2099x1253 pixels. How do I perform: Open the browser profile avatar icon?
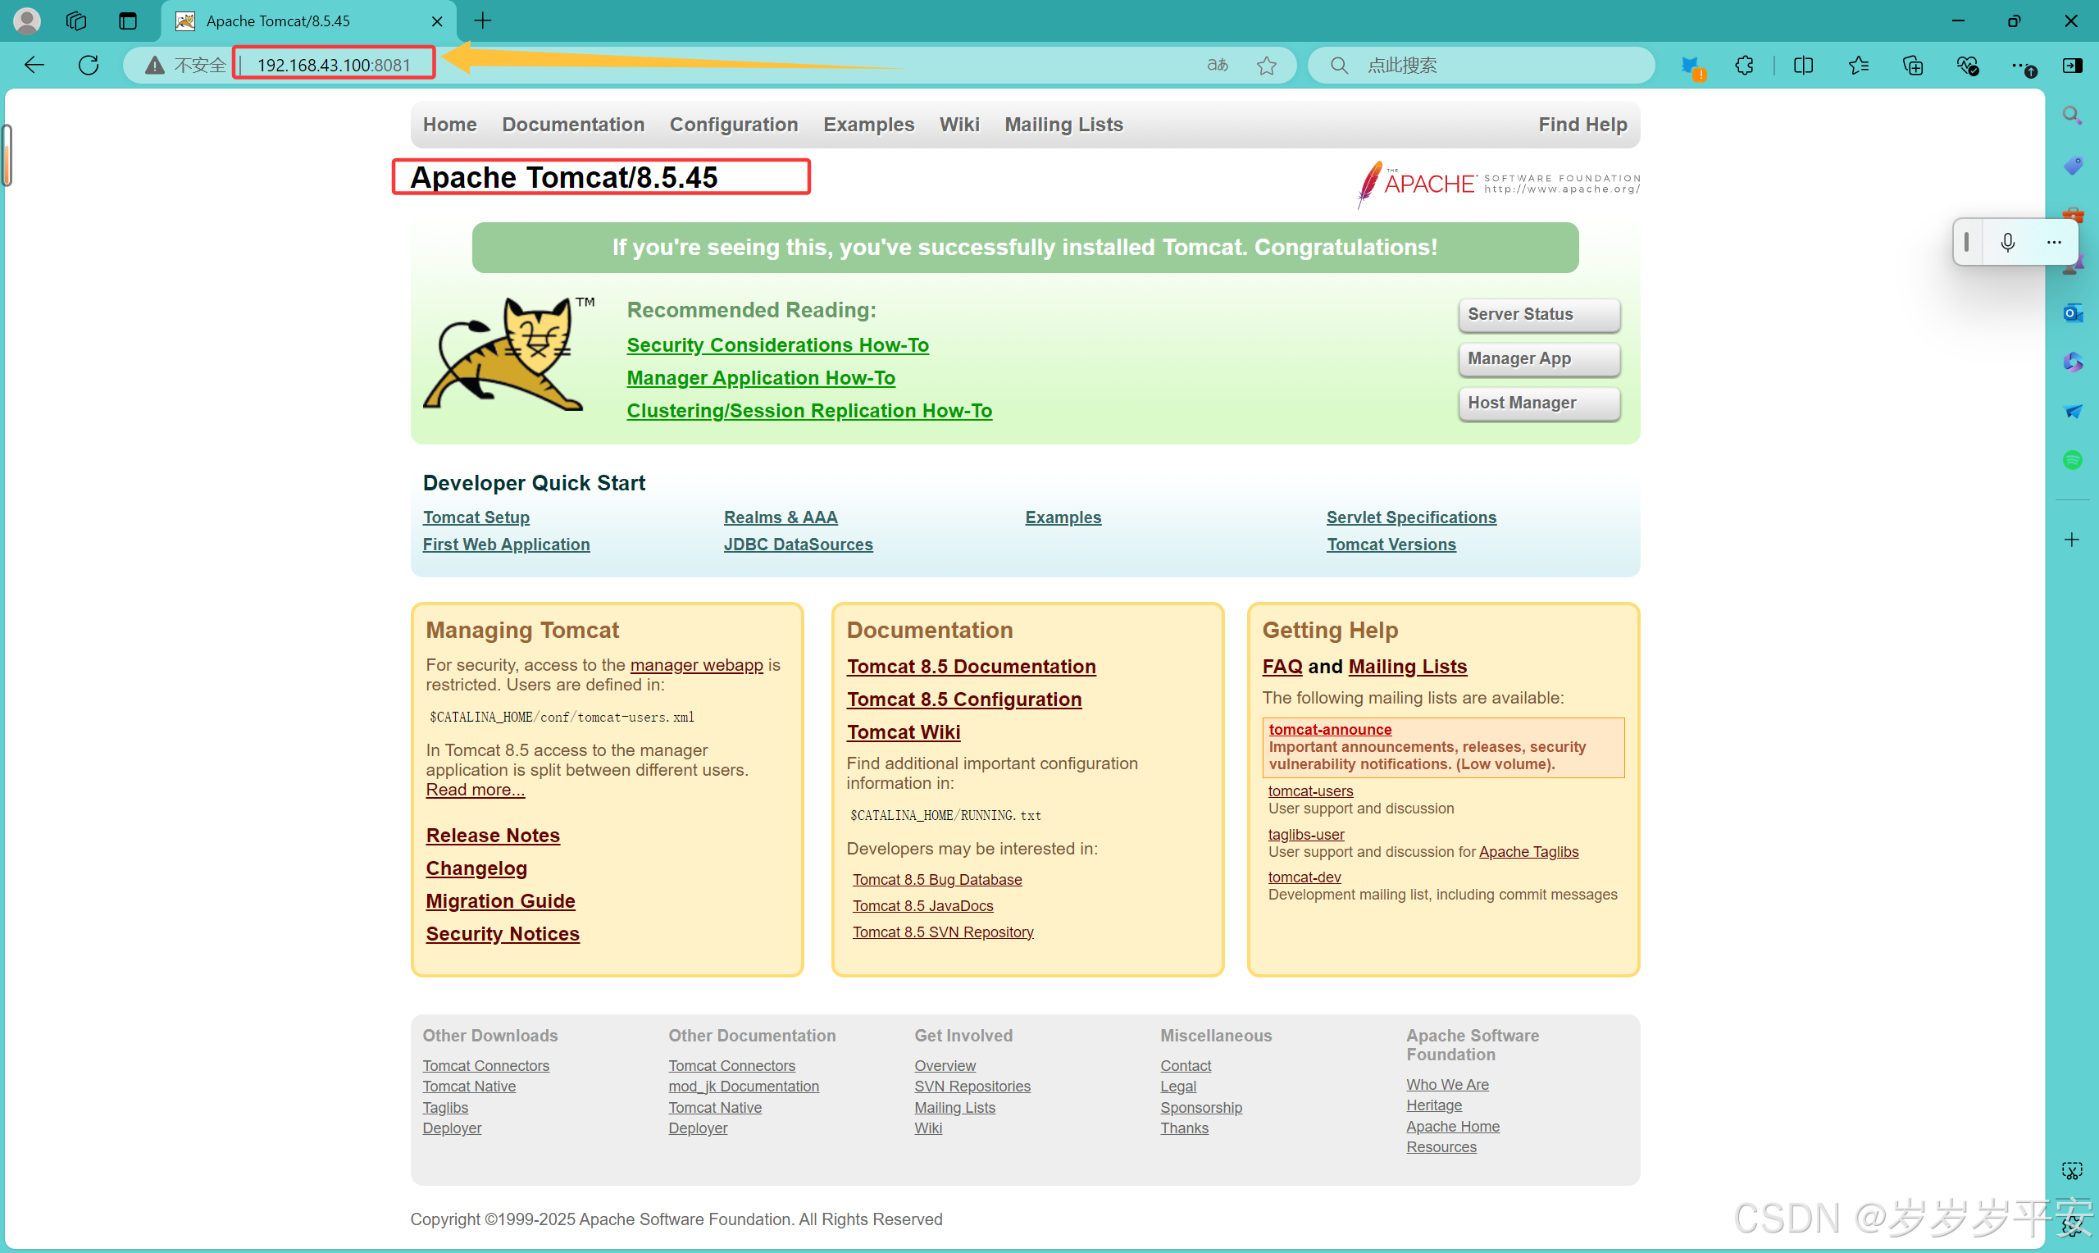[x=26, y=21]
